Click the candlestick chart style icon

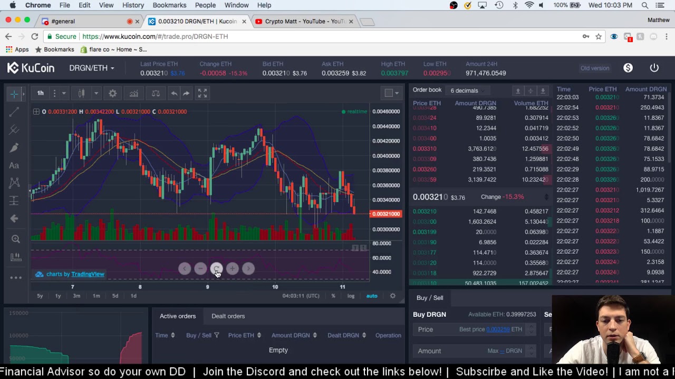pos(82,93)
